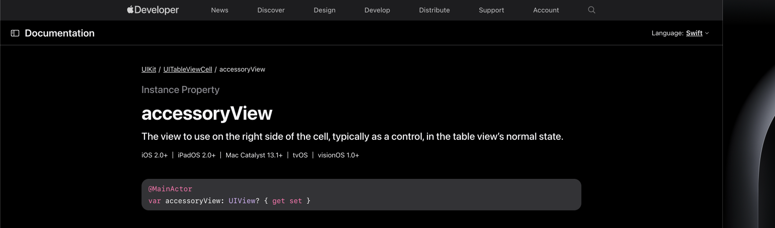This screenshot has width=775, height=228.
Task: Click the UIView type link in code
Action: [242, 201]
